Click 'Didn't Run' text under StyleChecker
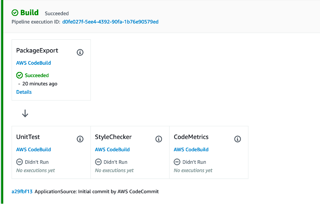 pos(115,162)
